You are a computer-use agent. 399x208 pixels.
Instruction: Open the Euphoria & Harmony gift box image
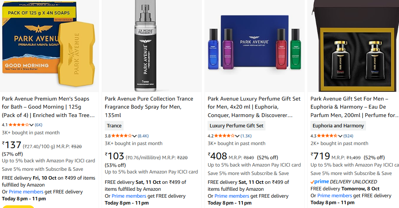pos(355,46)
